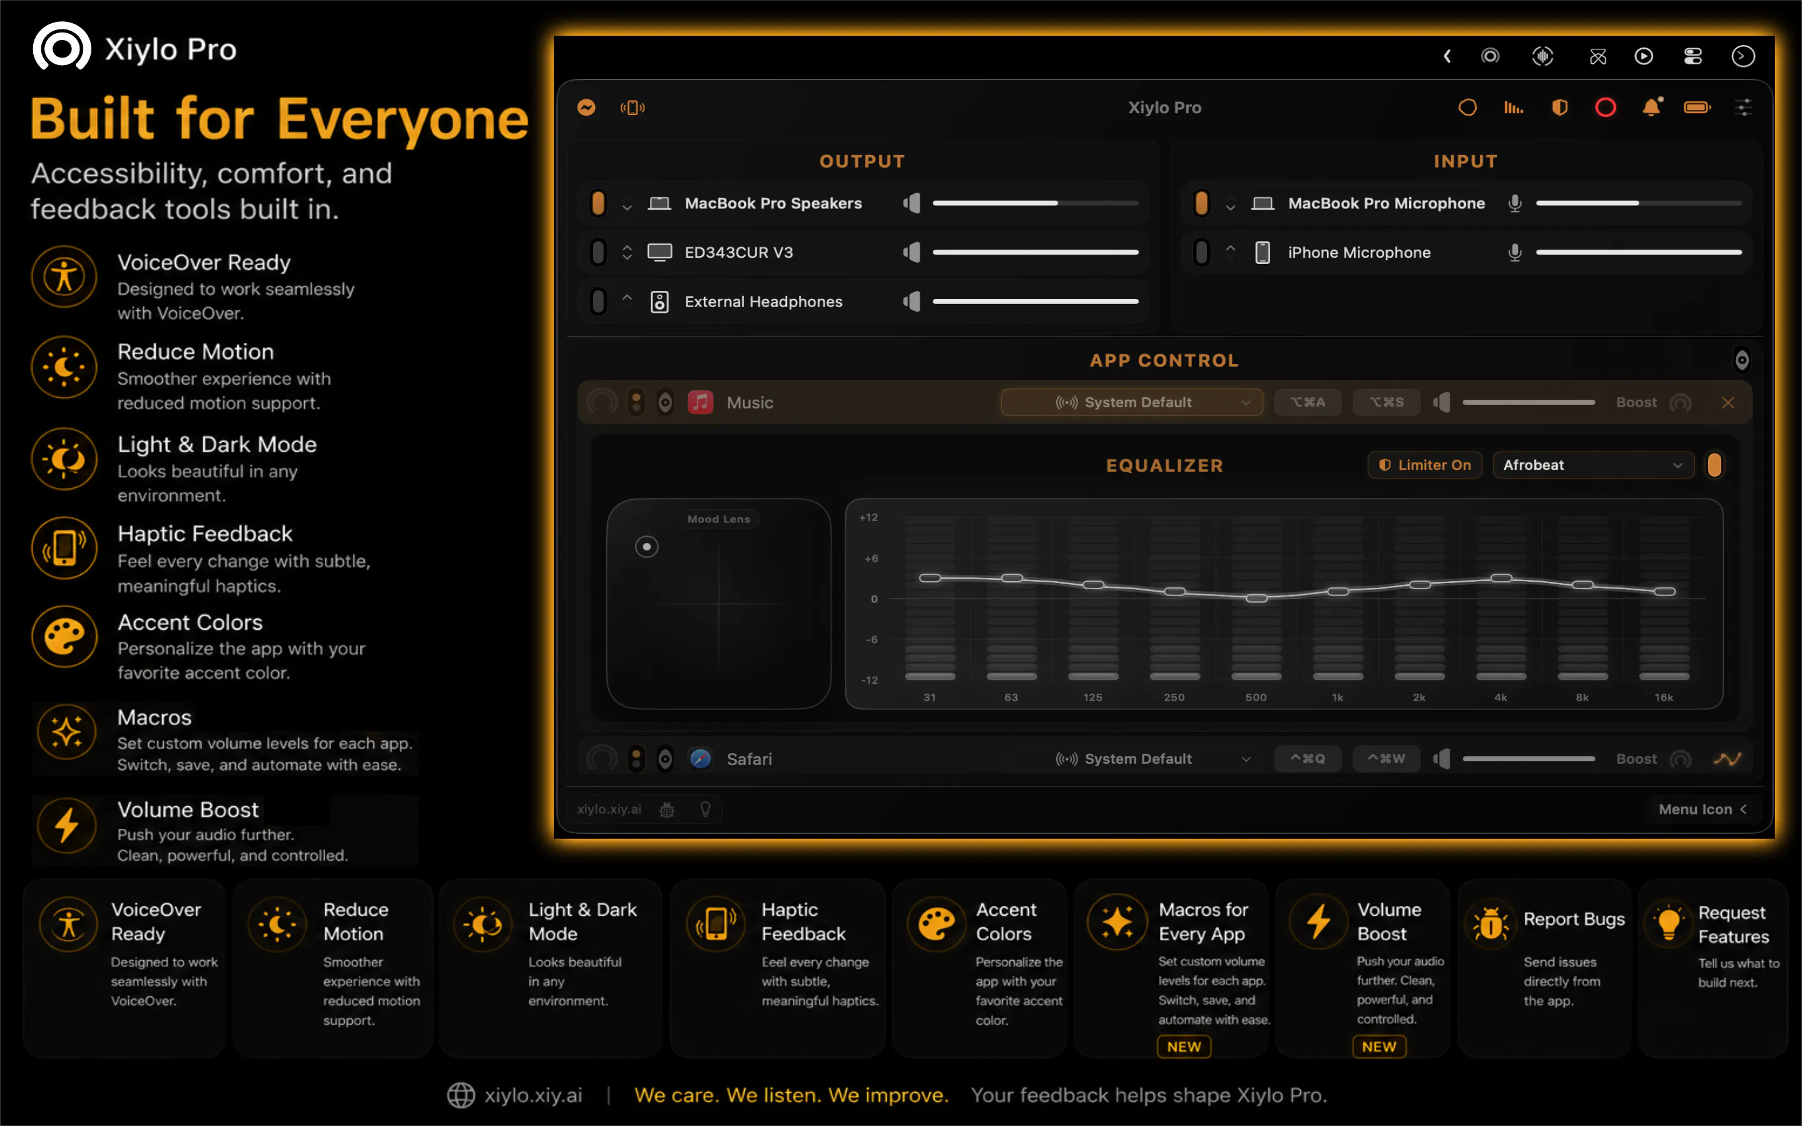
Task: Click the Safari shortcut button ⌃⌘W
Action: point(1387,759)
